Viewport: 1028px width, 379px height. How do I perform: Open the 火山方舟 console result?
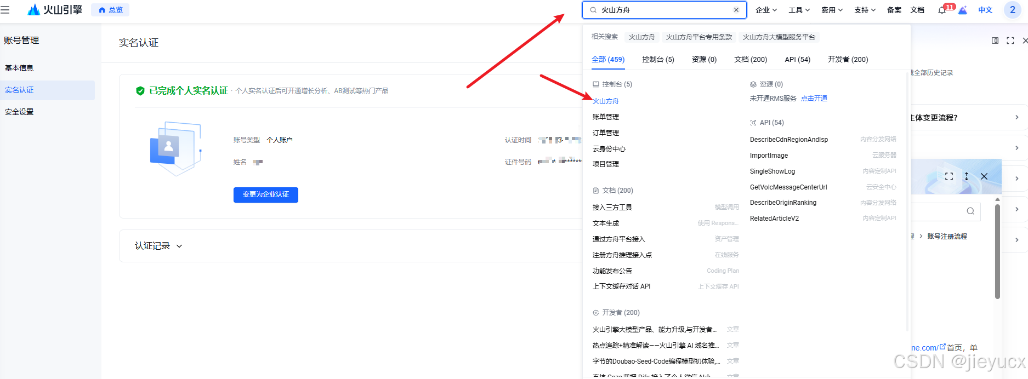click(606, 101)
